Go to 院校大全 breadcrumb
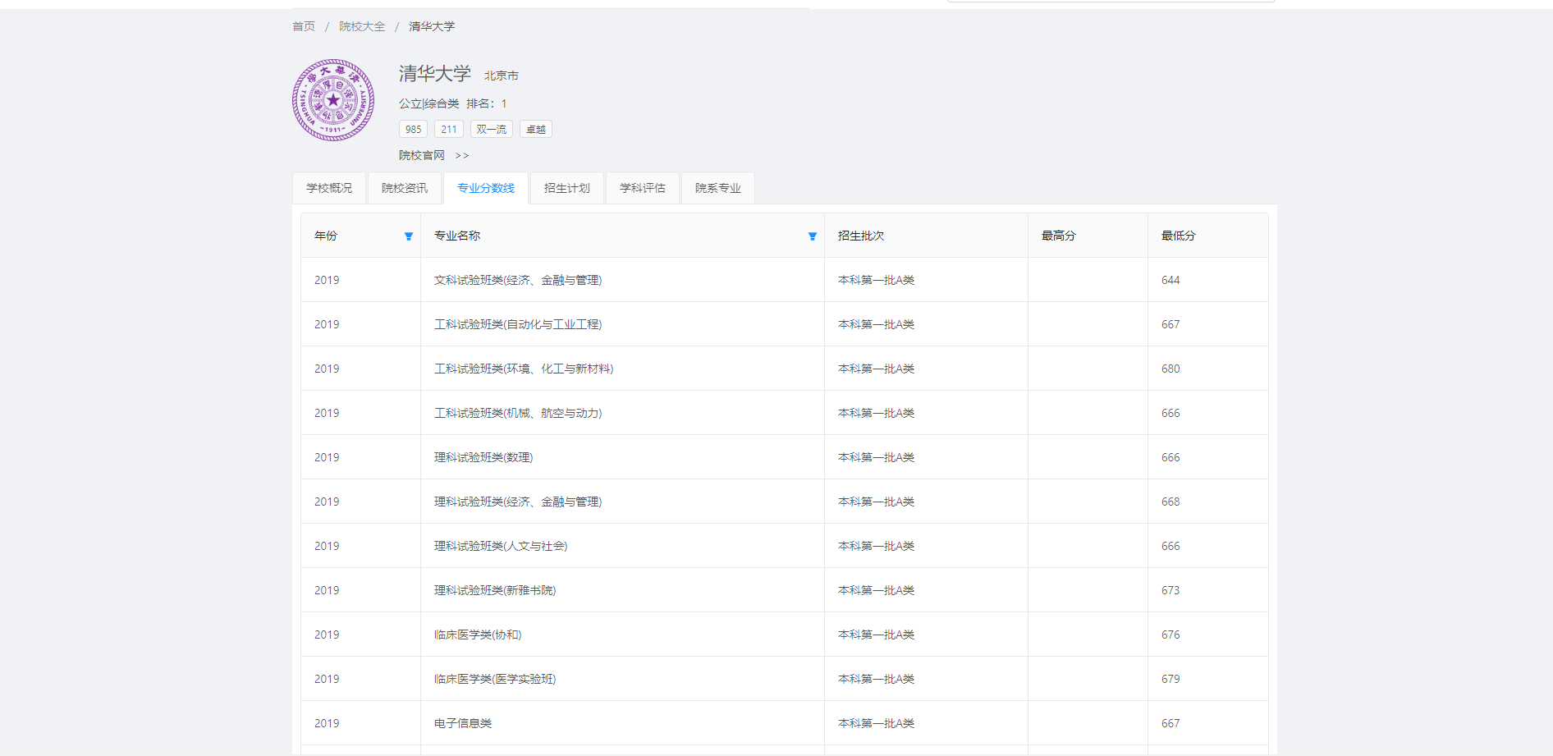The image size is (1553, 756). [362, 26]
